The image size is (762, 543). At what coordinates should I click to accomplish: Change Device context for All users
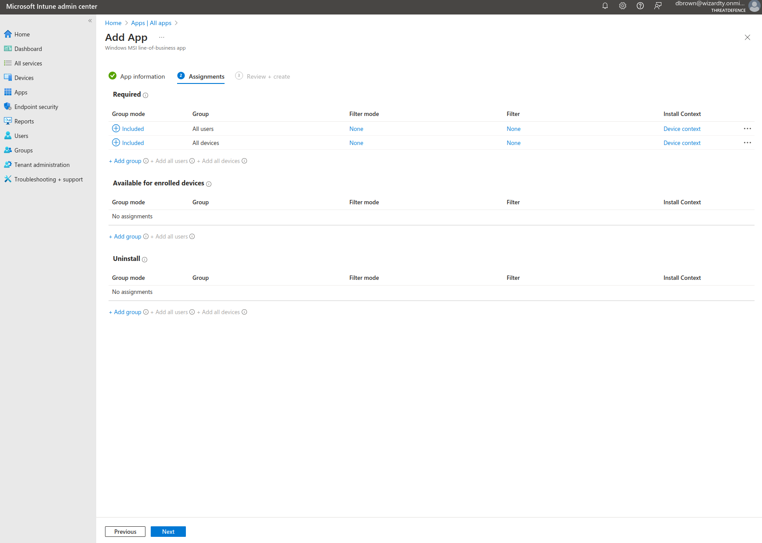pyautogui.click(x=682, y=129)
